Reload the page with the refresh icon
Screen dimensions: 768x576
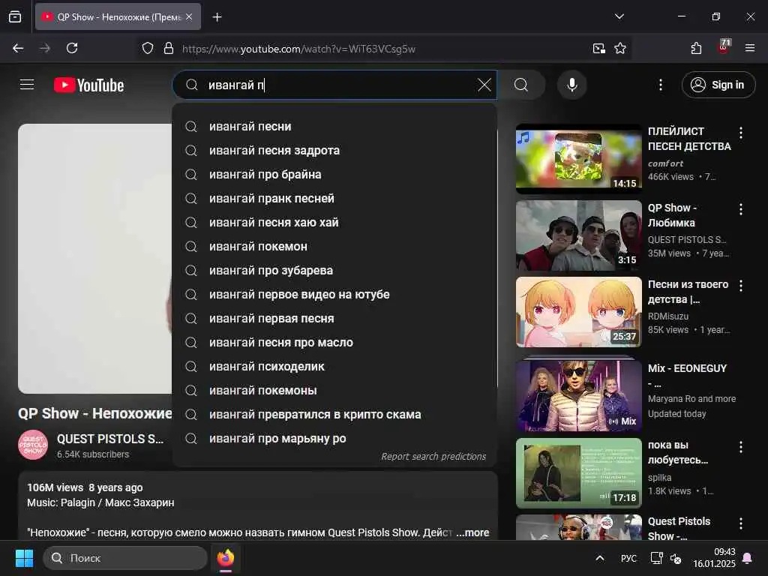(x=72, y=48)
